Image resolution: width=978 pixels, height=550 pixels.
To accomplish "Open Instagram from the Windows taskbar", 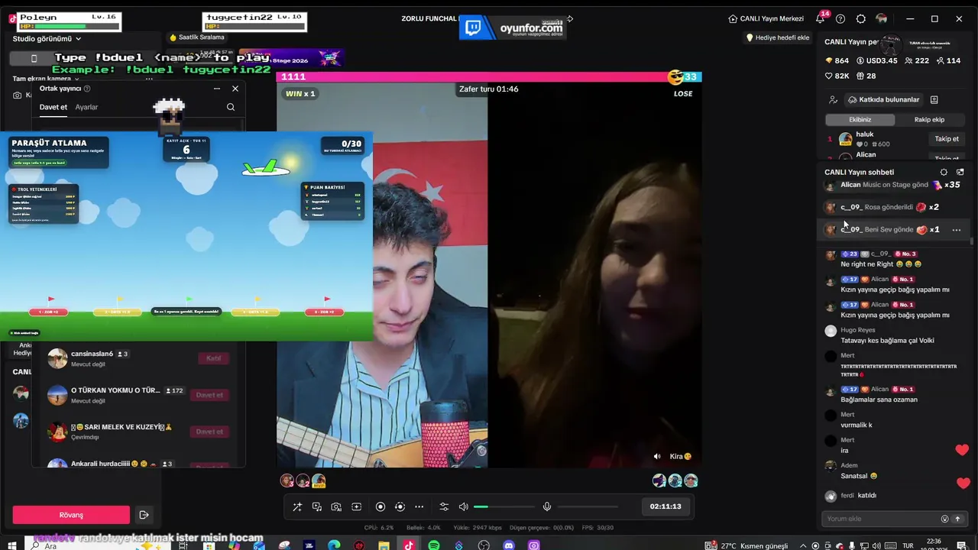I will tap(534, 545).
